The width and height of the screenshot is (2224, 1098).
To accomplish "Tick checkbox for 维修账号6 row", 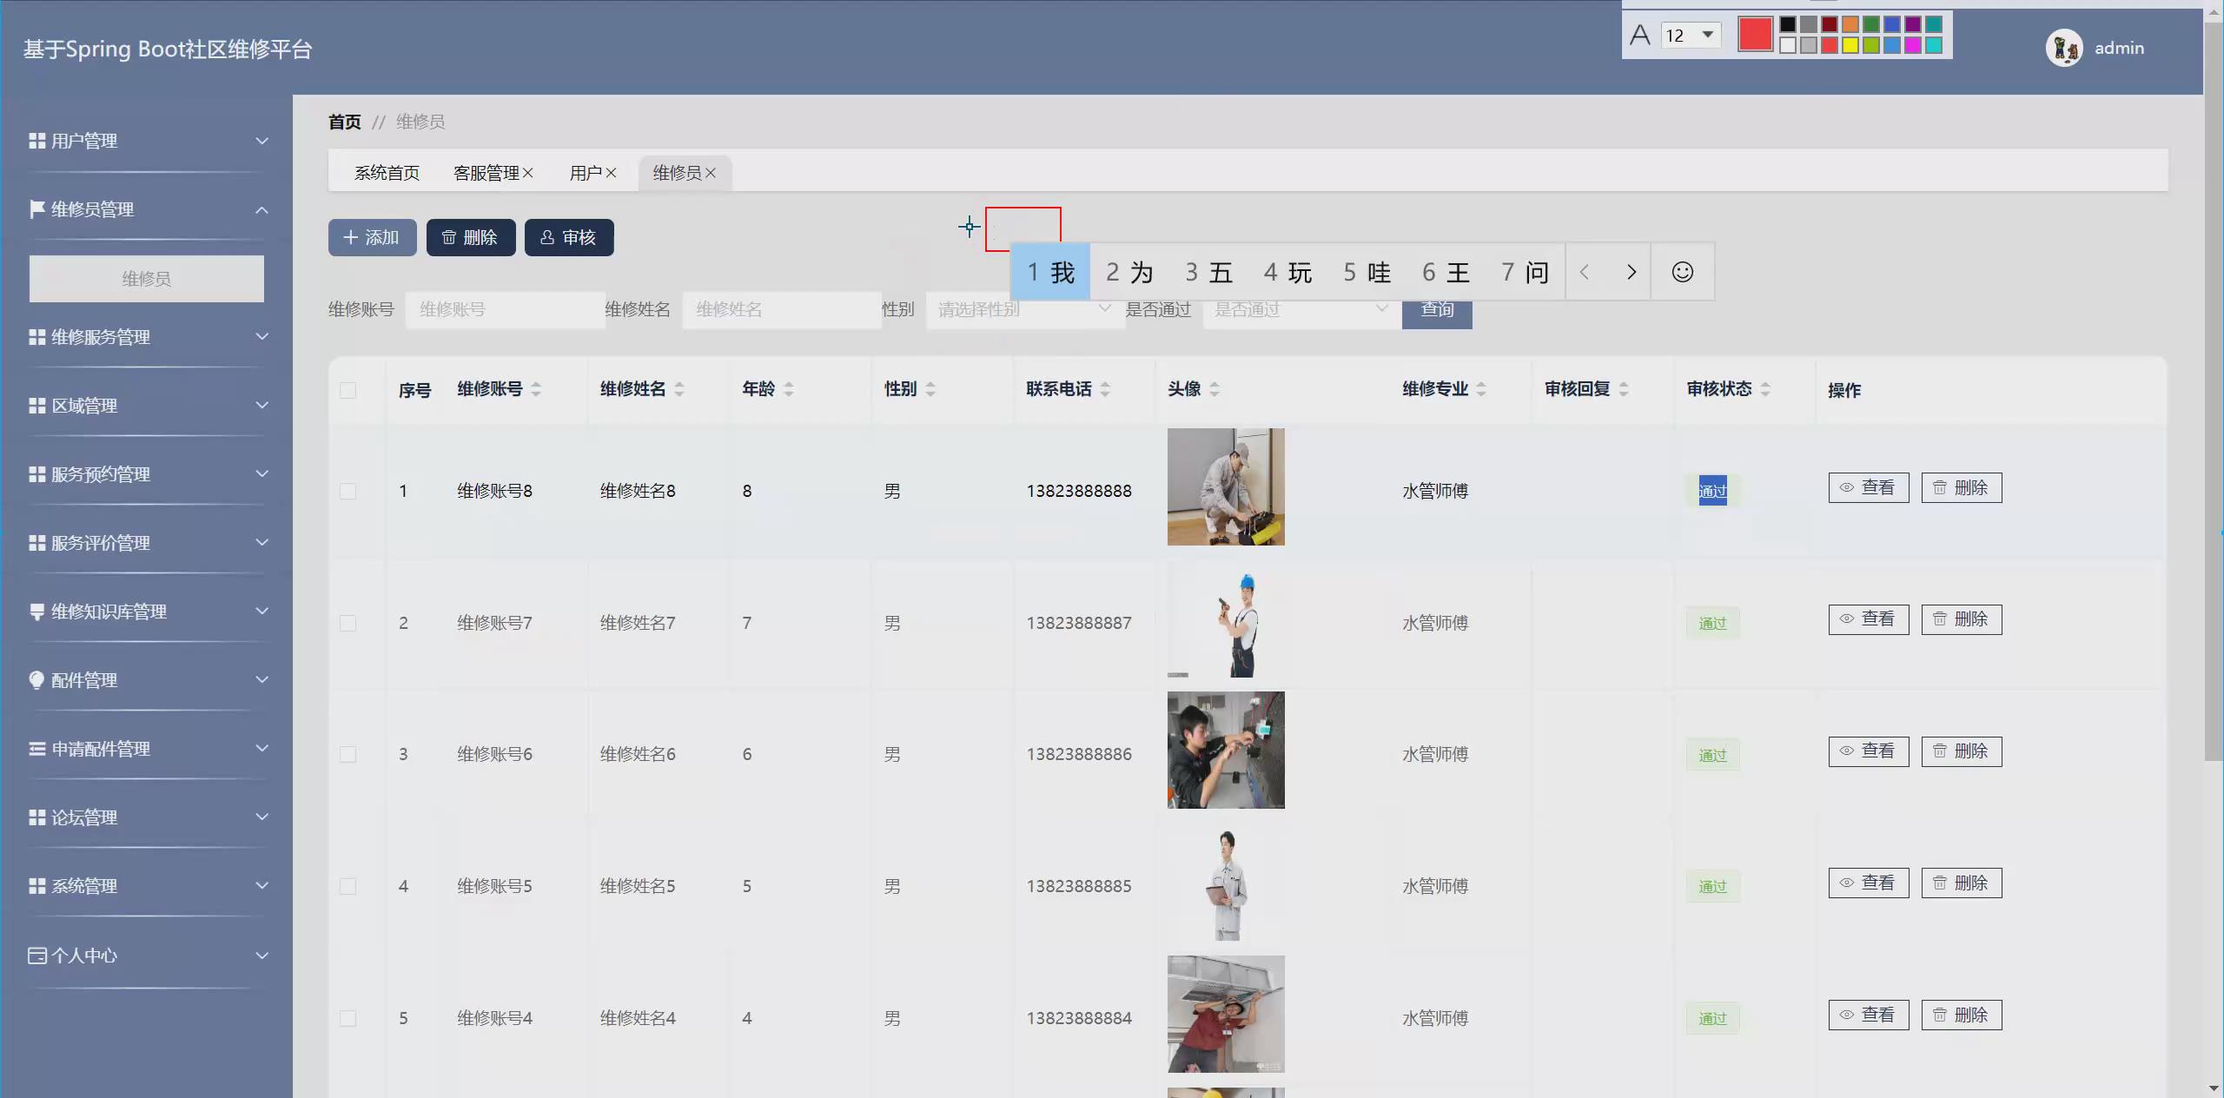I will [x=347, y=754].
